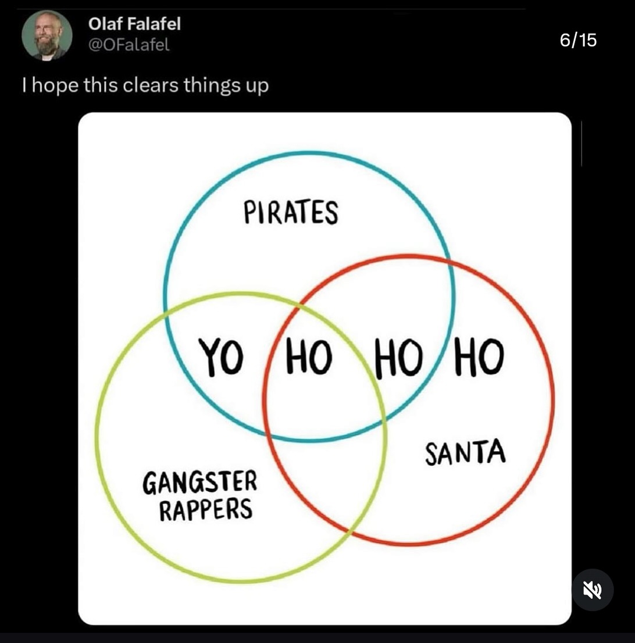Click the red Santa circle outline
The height and width of the screenshot is (643, 635).
point(553,401)
